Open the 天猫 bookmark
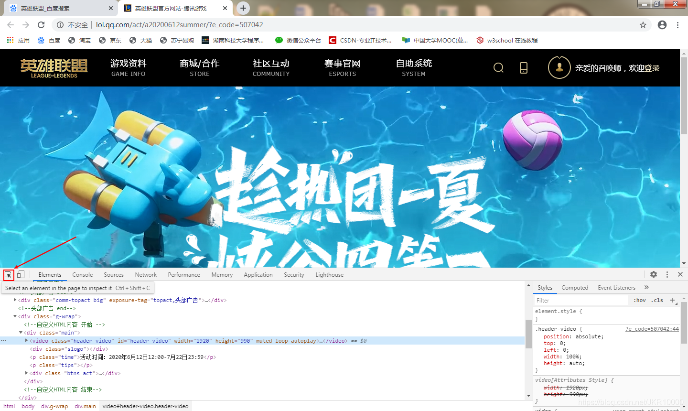The height and width of the screenshot is (411, 688). (141, 40)
